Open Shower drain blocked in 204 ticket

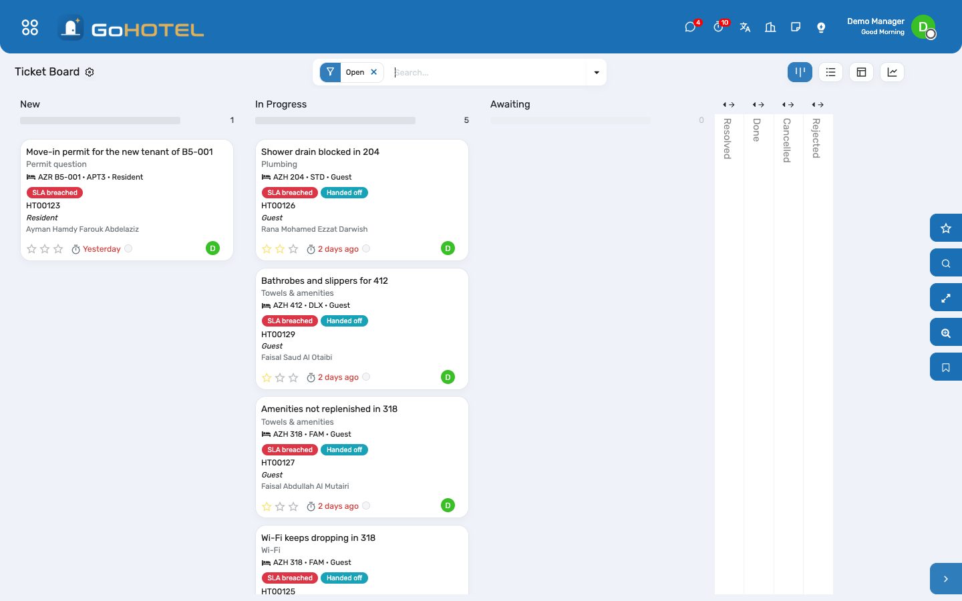320,152
